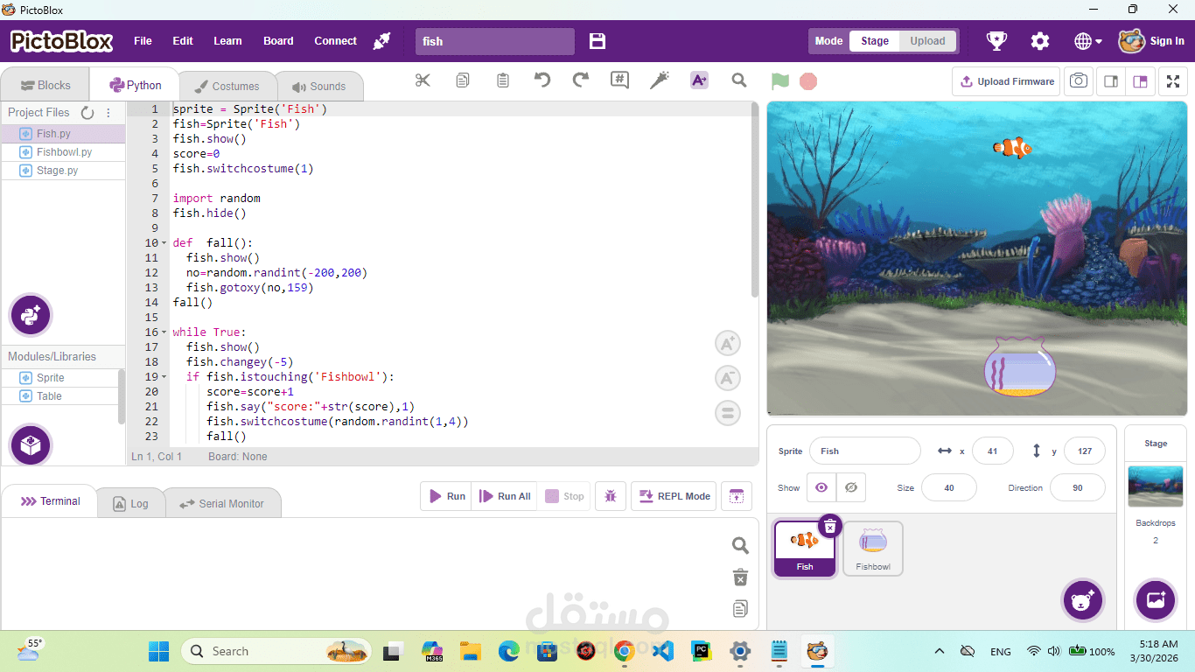Select the Table module

point(59,396)
